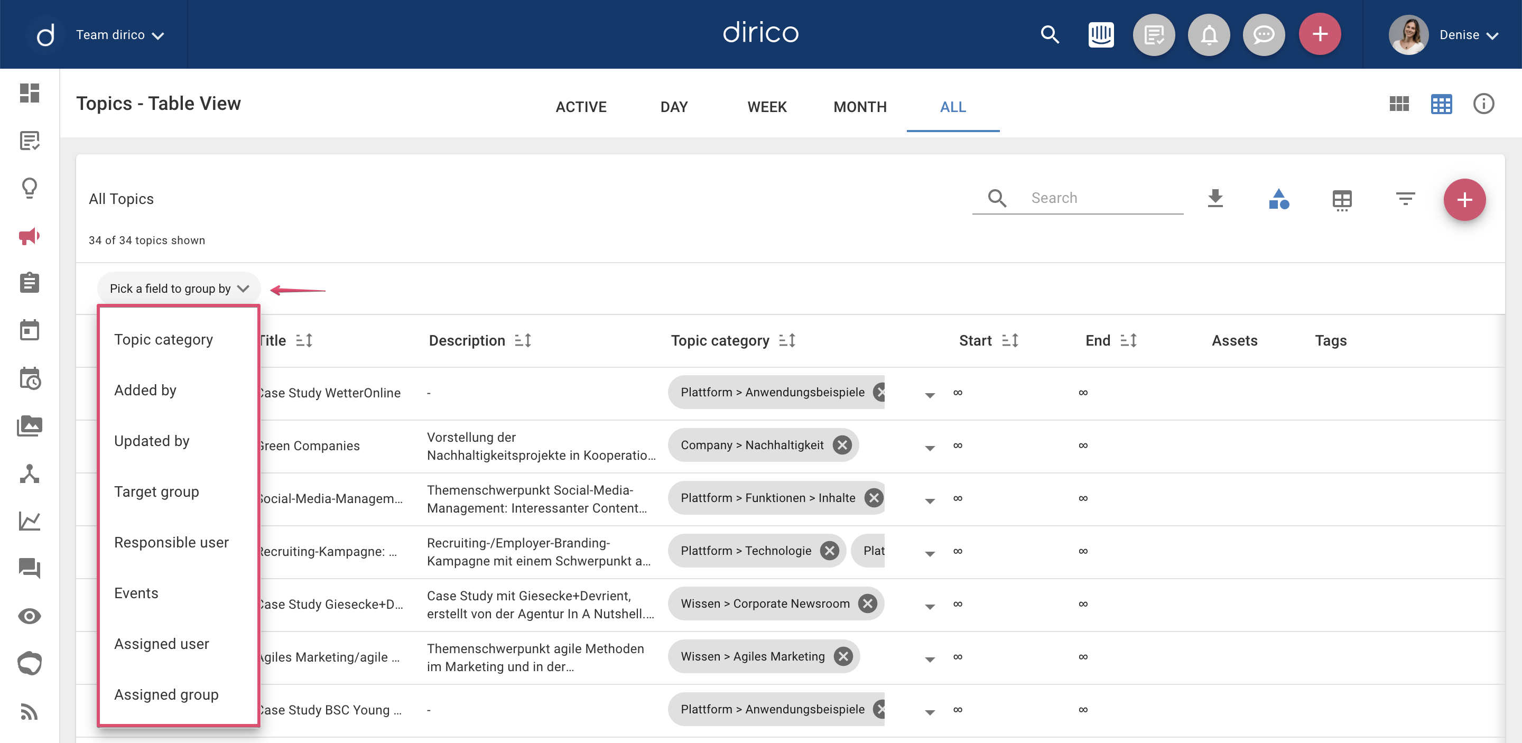Choose 'Updated by' in the group-by menu

(179, 441)
